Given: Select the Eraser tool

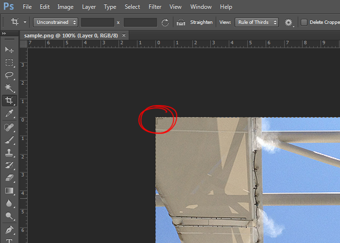Looking at the screenshot, I should pos(9,178).
